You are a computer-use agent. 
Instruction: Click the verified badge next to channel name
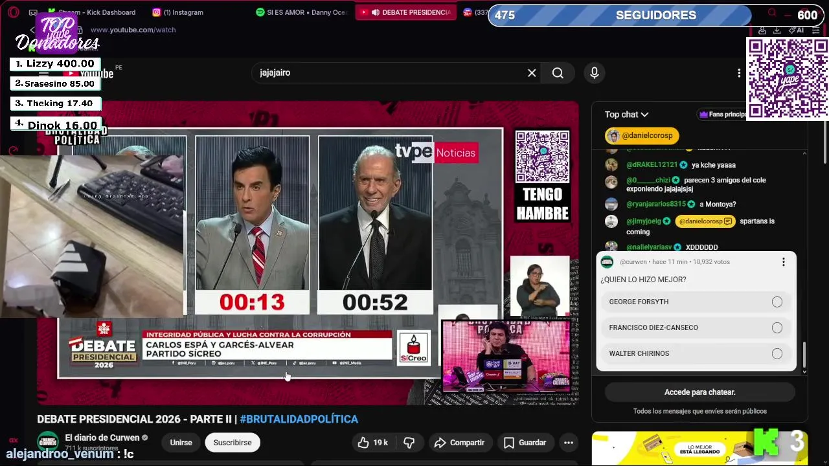point(144,438)
